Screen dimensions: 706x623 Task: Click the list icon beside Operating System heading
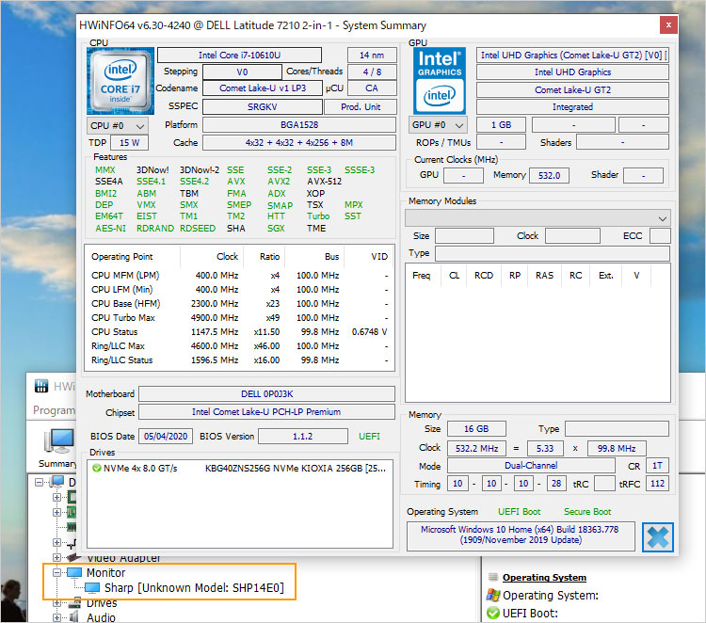coord(493,577)
